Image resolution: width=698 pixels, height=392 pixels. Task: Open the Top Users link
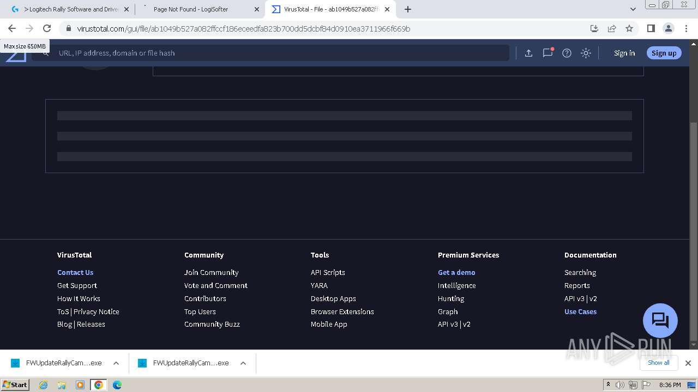click(200, 311)
